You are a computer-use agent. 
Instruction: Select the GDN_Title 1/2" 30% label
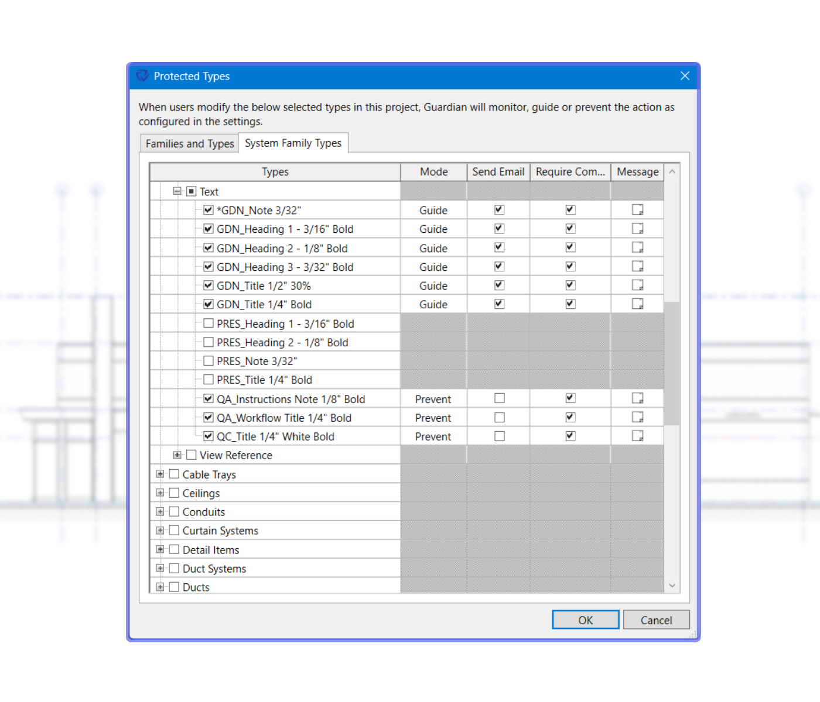(x=264, y=285)
